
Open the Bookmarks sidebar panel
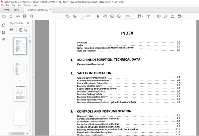coord(4,33)
